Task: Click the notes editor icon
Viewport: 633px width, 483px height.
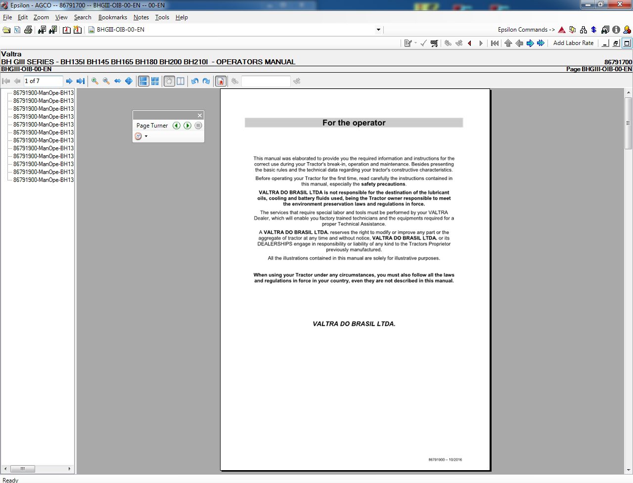Action: [x=407, y=43]
